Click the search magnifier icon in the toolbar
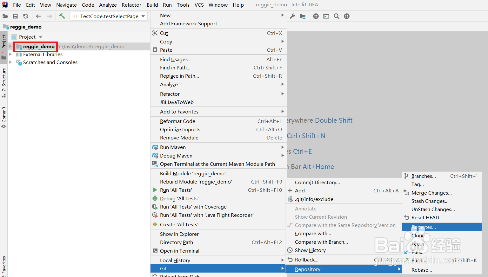Screen dimensions: 488x277 click(x=337, y=16)
